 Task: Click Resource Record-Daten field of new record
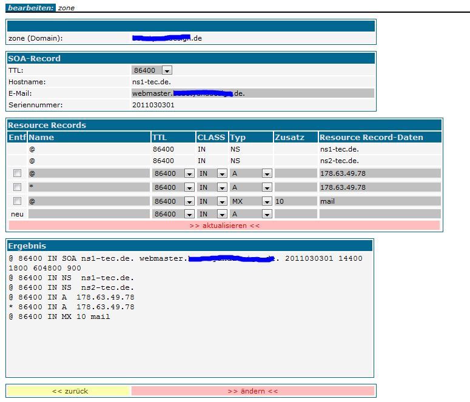point(380,214)
